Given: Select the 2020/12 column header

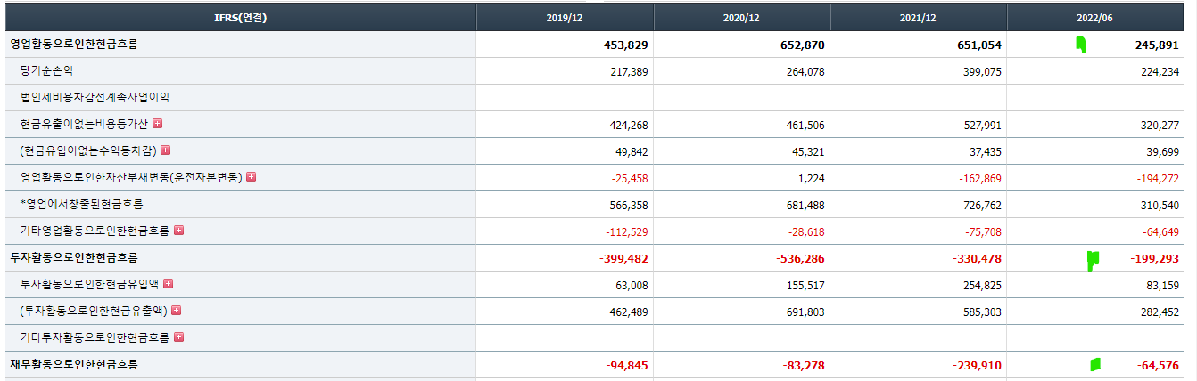Looking at the screenshot, I should tap(741, 18).
